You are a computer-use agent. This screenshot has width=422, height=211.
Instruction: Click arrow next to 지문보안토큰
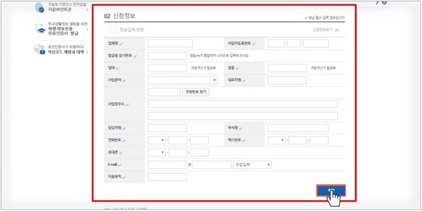(x=88, y=10)
